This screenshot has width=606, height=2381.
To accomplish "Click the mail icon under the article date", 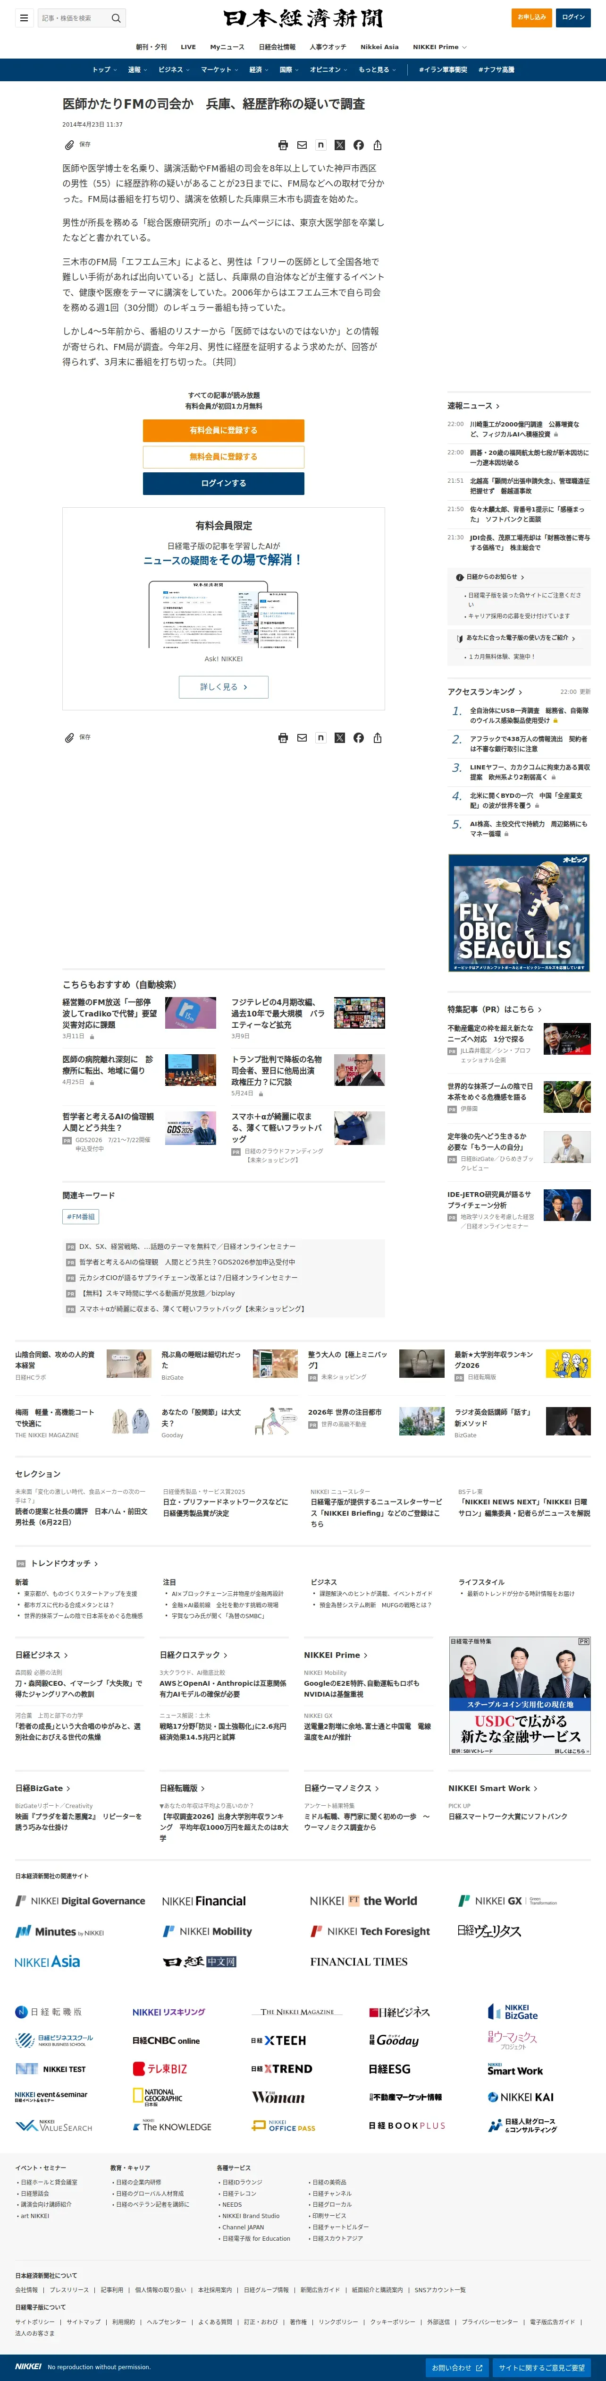I will pyautogui.click(x=302, y=145).
